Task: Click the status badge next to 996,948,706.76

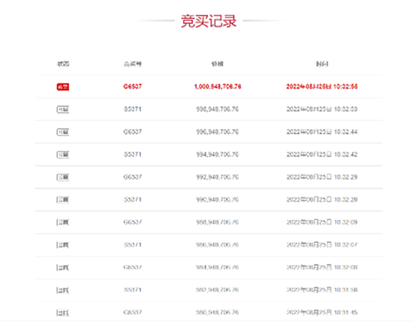Action: [63, 132]
